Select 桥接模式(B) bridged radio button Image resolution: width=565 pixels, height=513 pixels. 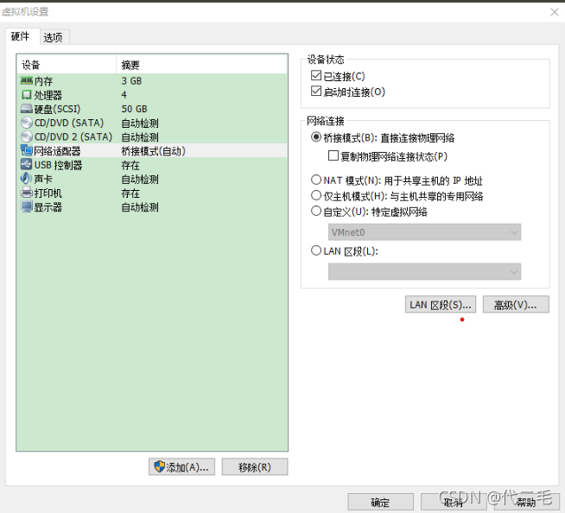[316, 137]
